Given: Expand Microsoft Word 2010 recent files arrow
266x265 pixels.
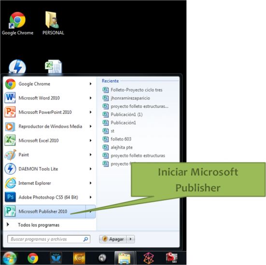Looking at the screenshot, I should click(x=91, y=98).
